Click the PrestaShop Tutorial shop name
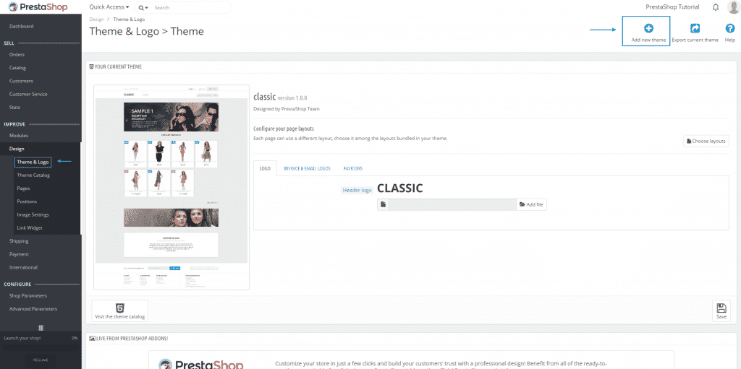The image size is (741, 369). 672,7
